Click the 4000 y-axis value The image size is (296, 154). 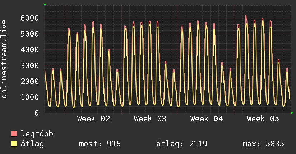30,50
